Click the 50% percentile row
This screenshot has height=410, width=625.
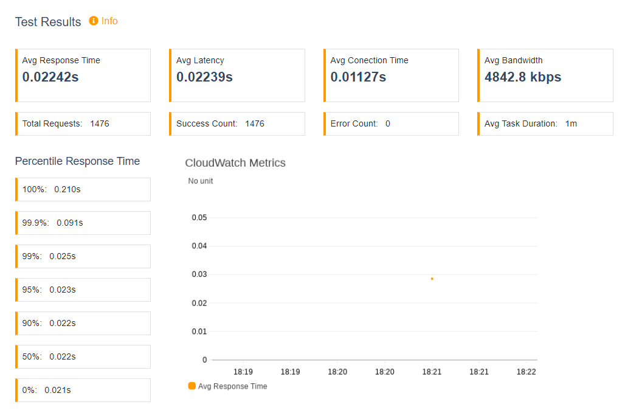[83, 357]
